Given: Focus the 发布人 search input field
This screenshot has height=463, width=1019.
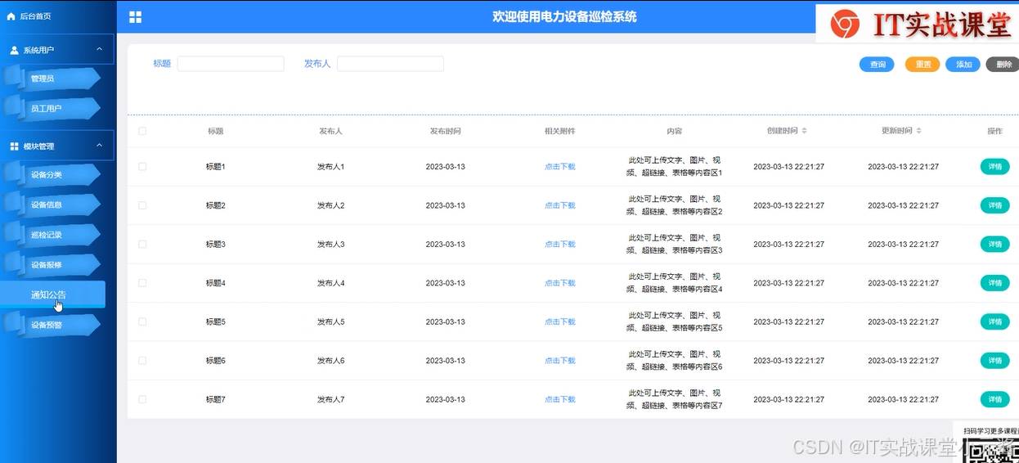Looking at the screenshot, I should click(x=390, y=64).
